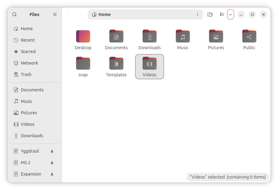Screen dimensions: 278x190
Task: Expand the view options dropdown arrow
Action: point(231,14)
